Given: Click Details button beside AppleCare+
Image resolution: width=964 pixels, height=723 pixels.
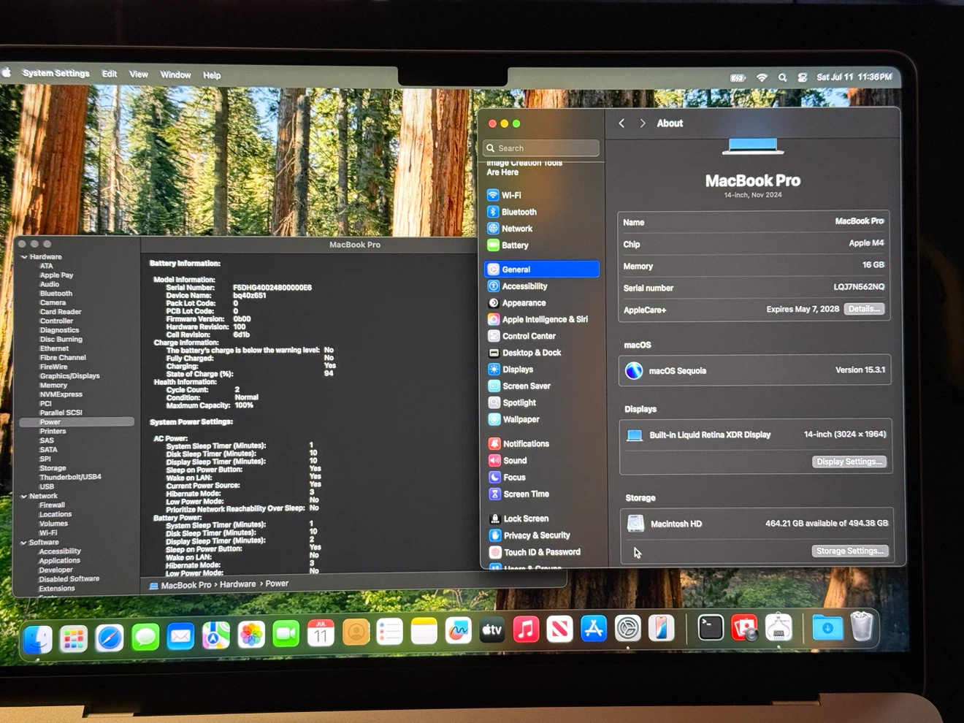Looking at the screenshot, I should pos(865,309).
